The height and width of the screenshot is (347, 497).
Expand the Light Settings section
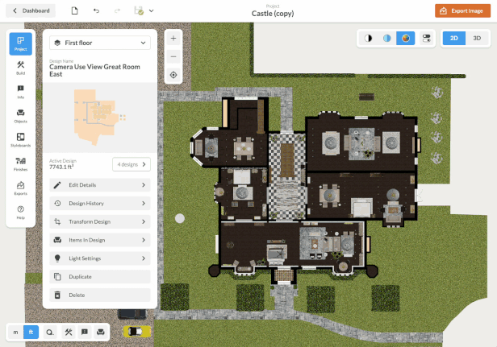[99, 258]
